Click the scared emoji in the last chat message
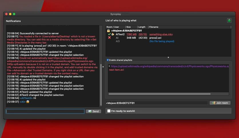This screenshot has height=138, width=239. pyautogui.click(x=28, y=102)
